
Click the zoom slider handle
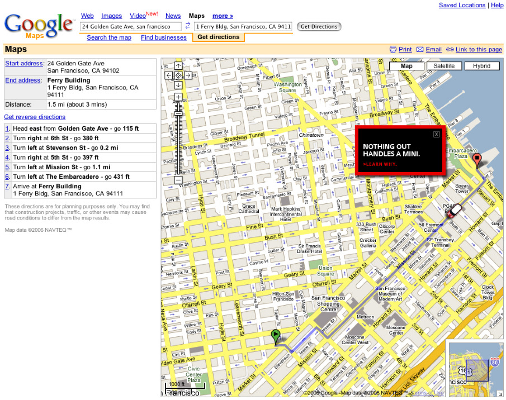178,113
